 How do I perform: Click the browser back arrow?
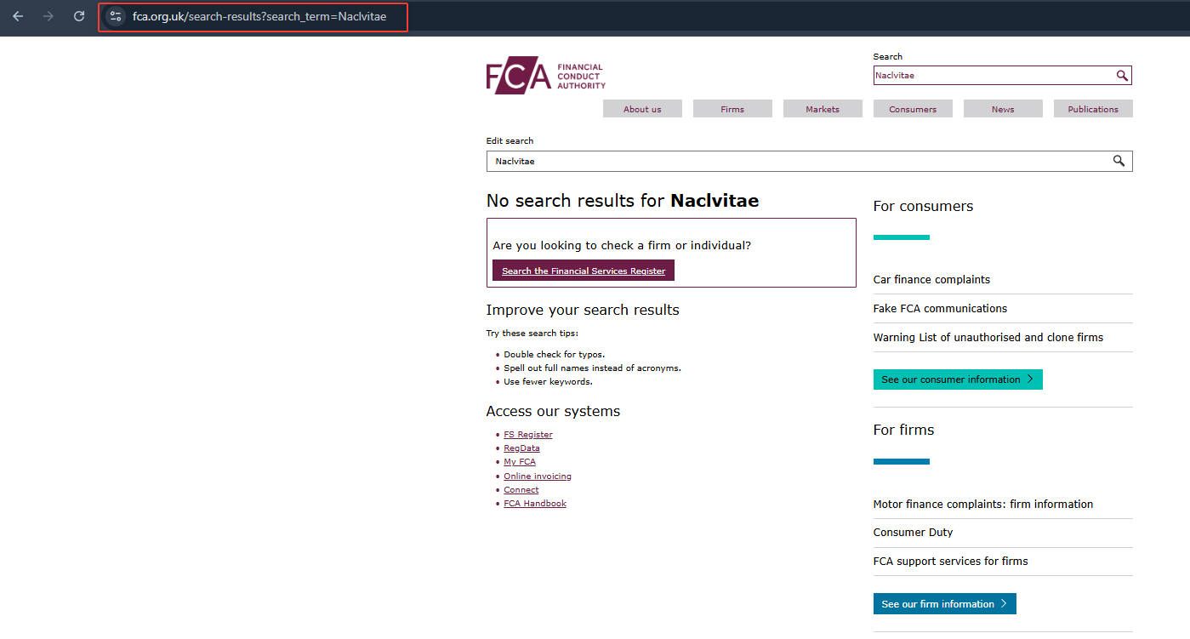tap(18, 16)
